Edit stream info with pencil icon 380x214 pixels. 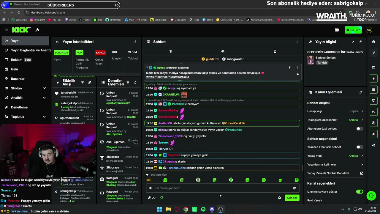click(353, 42)
